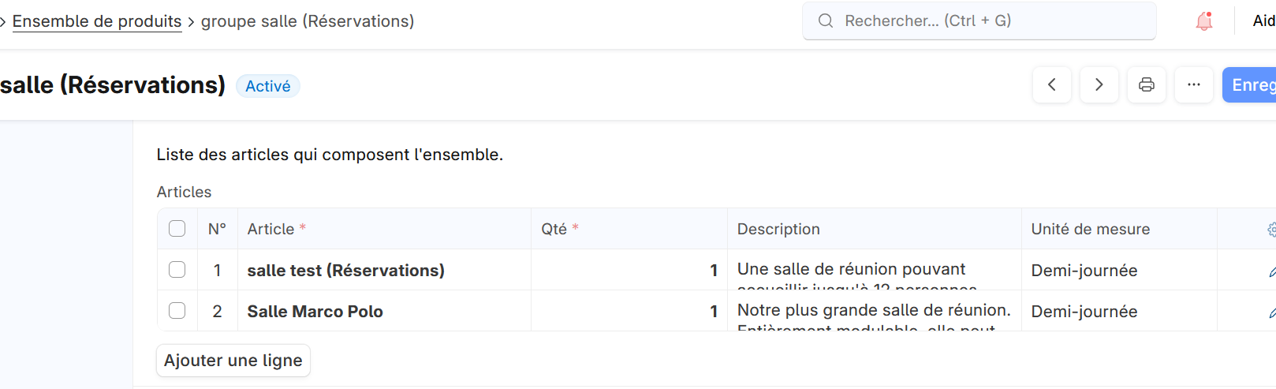1276x389 pixels.
Task: Open the three-dots more menu
Action: click(x=1194, y=84)
